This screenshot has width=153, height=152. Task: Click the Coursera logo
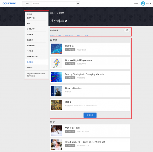coord(9,3)
